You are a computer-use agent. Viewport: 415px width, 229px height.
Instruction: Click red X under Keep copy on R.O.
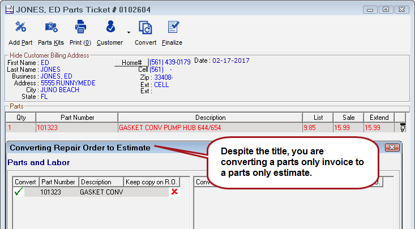(174, 192)
